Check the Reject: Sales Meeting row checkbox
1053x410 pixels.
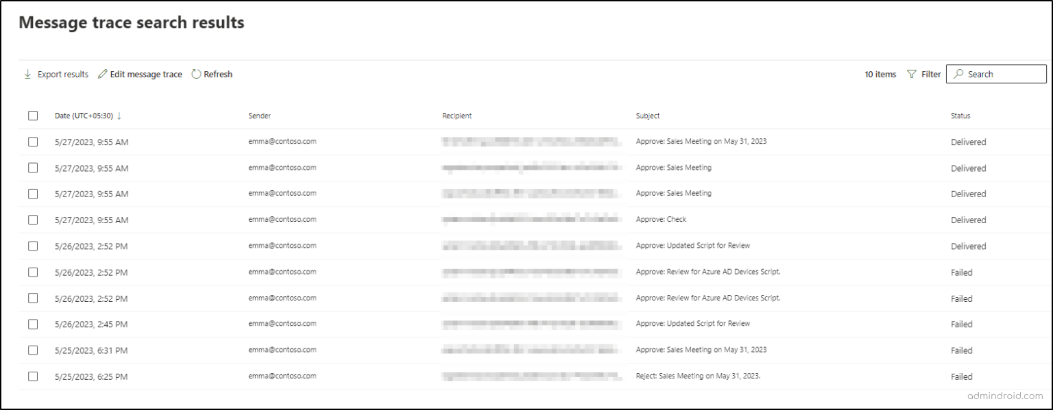tap(33, 376)
